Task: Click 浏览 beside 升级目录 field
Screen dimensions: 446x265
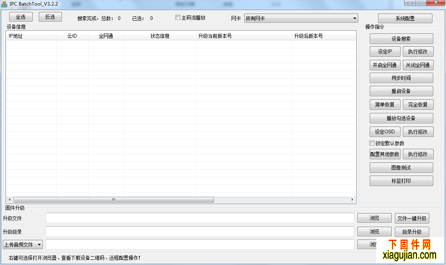Action: point(374,232)
